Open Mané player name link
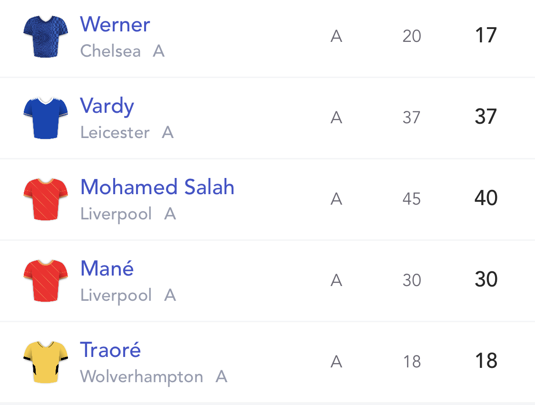535x405 pixels. coord(107,268)
